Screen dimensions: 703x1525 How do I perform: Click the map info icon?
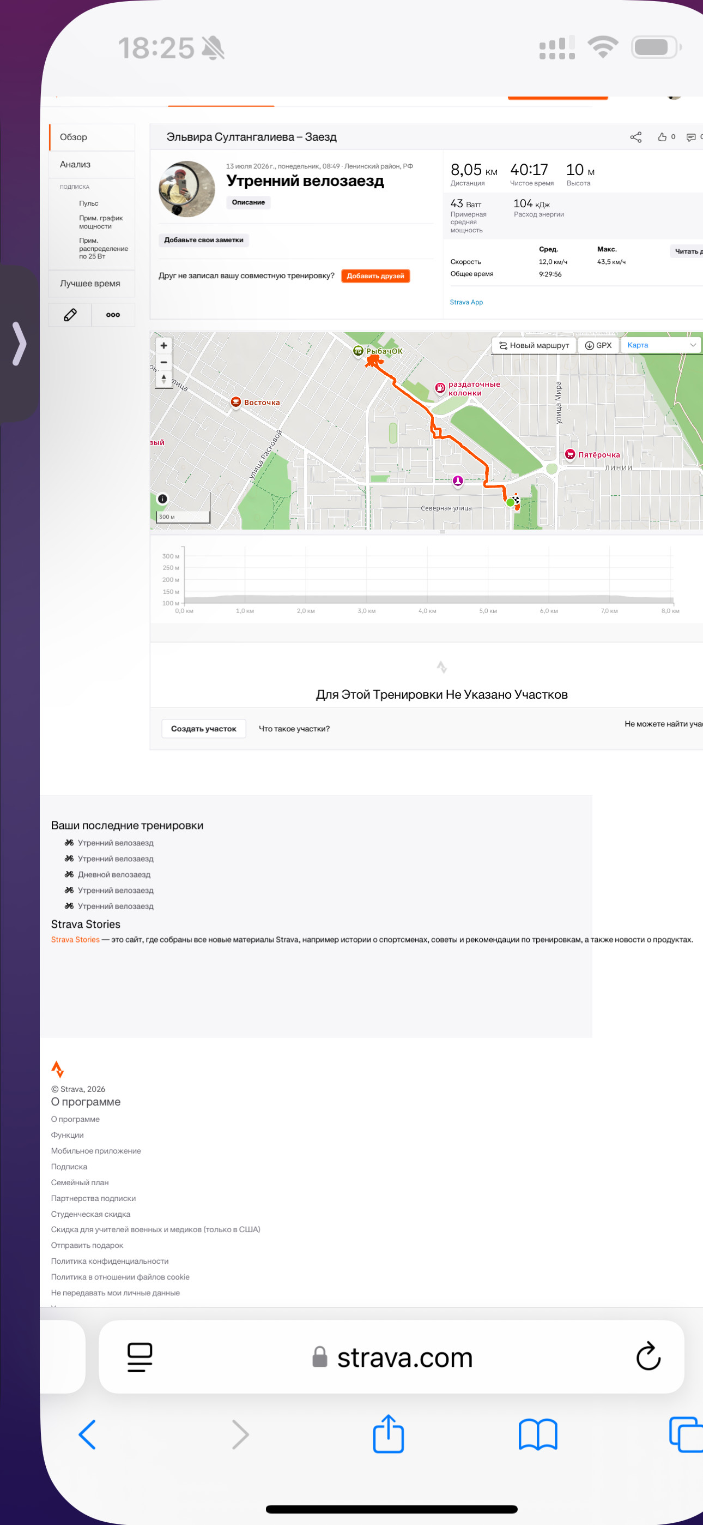(x=162, y=499)
